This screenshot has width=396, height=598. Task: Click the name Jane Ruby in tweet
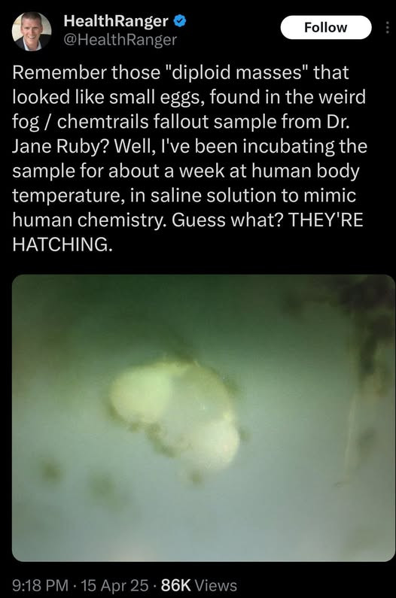click(x=56, y=146)
